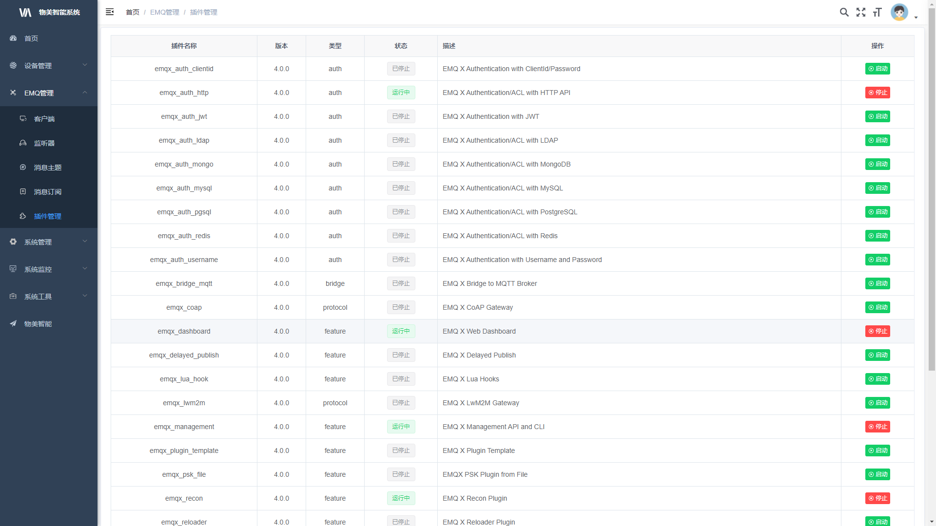
Task: Click the 客户端 monitor icon in sidebar
Action: (23, 118)
